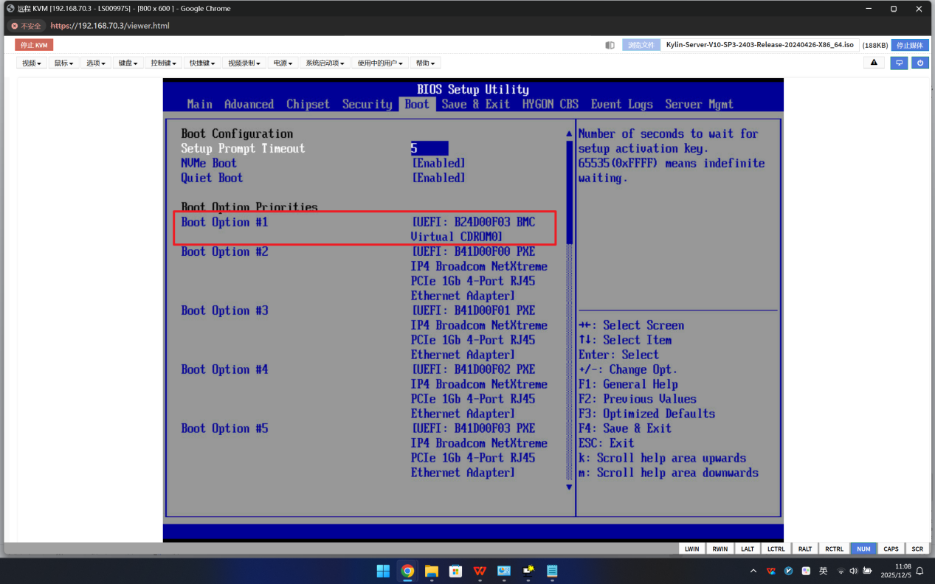Open the 系统启动项 dropdown menu
Screen dimensions: 935x584
coord(325,63)
